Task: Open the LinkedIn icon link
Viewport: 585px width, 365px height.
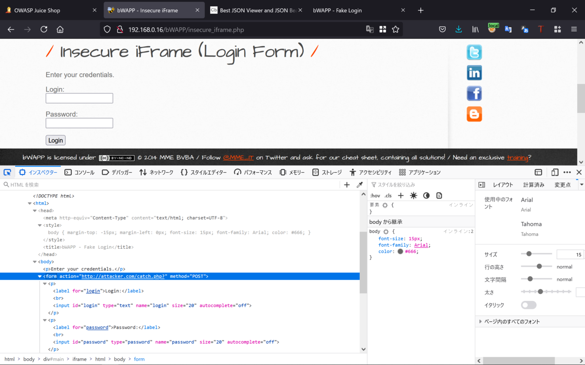Action: pos(474,73)
